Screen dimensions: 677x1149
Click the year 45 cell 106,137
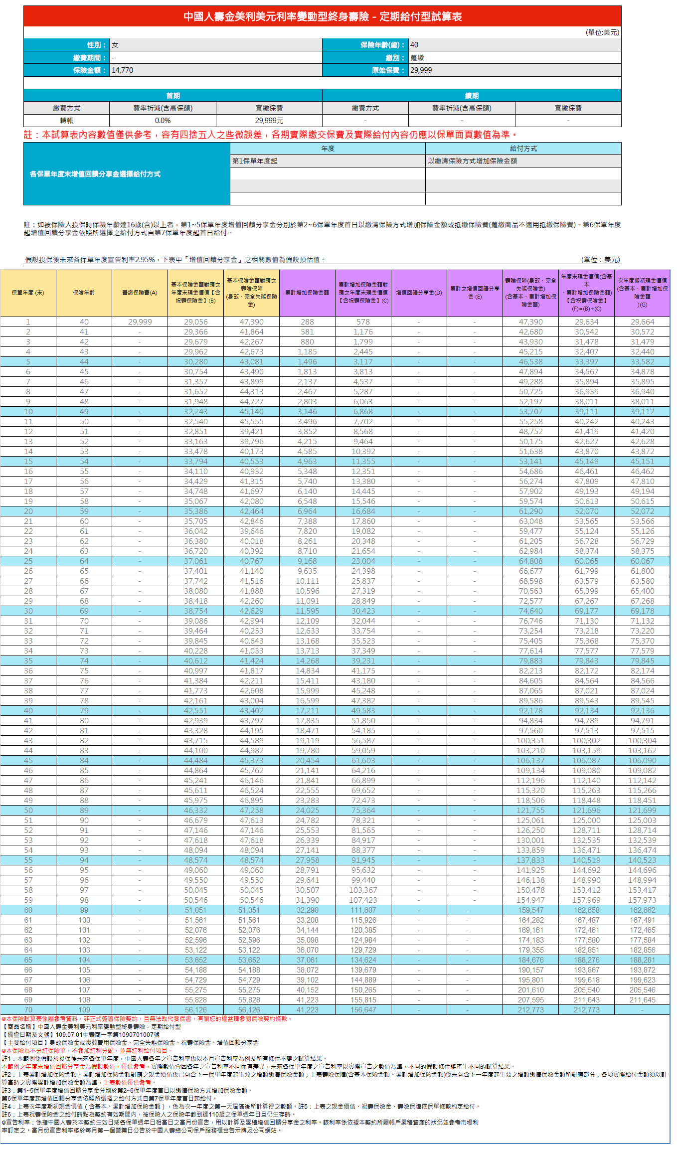tap(530, 761)
